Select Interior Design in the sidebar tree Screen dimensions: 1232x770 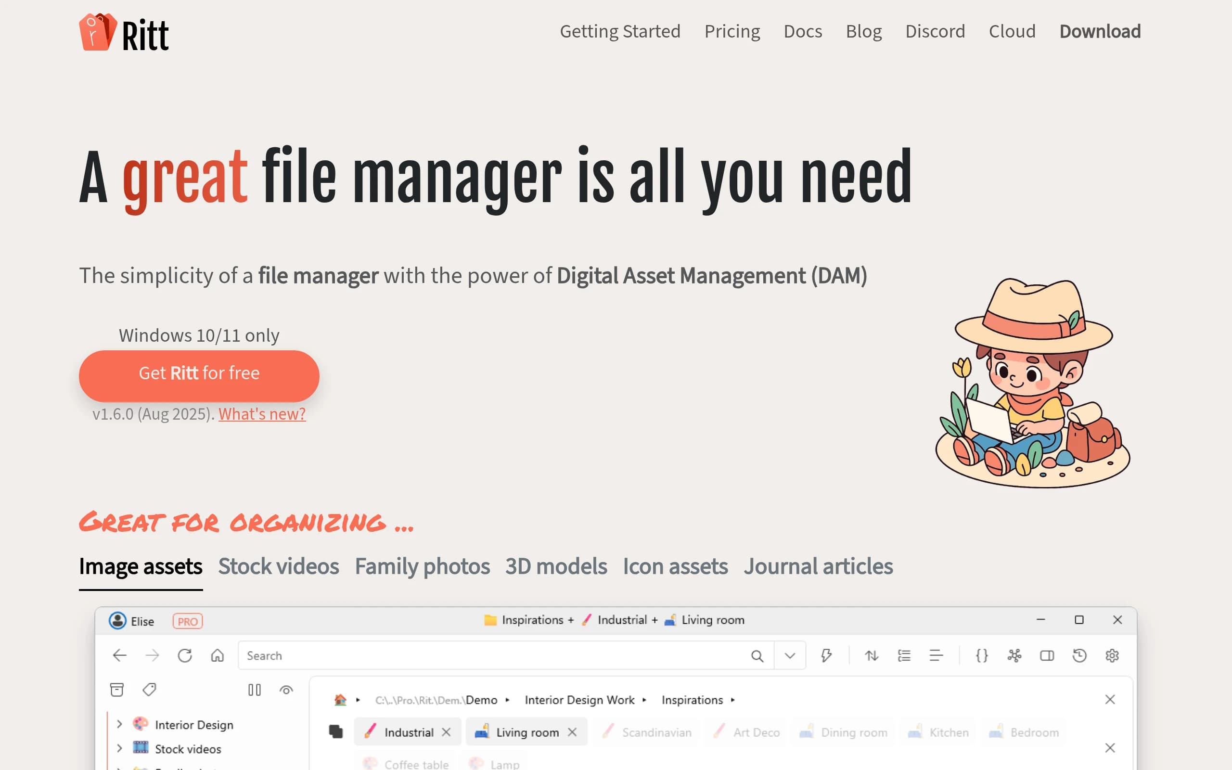(x=194, y=725)
